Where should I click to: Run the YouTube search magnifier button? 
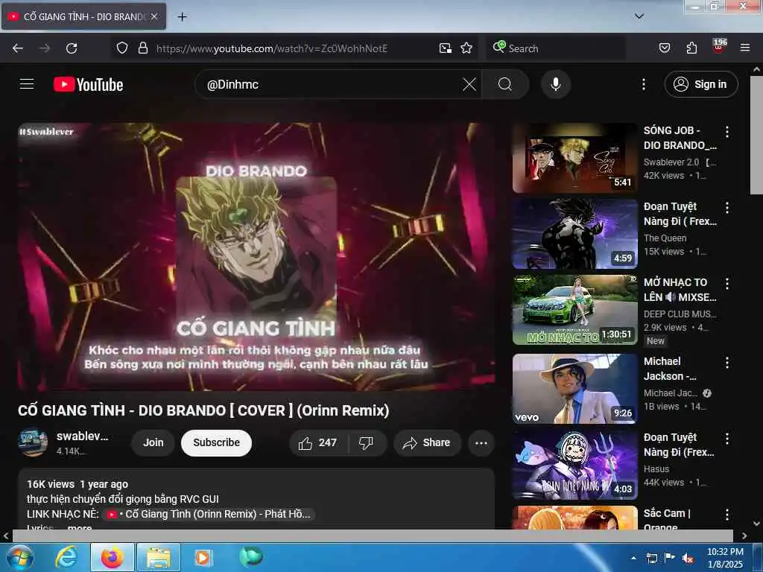505,84
